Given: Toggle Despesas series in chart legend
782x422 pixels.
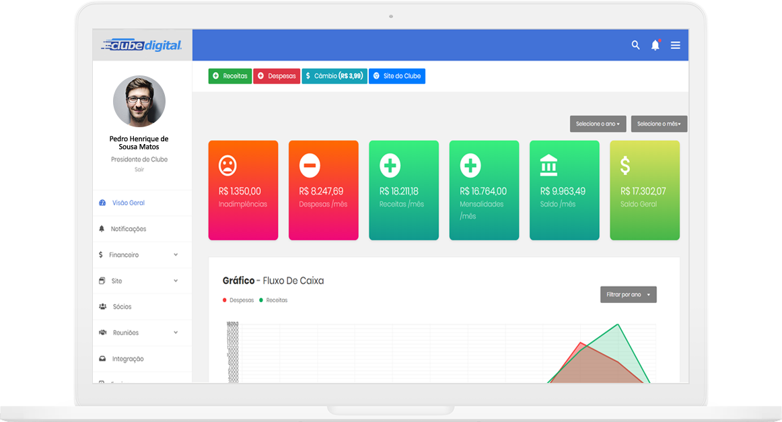Looking at the screenshot, I should [238, 300].
